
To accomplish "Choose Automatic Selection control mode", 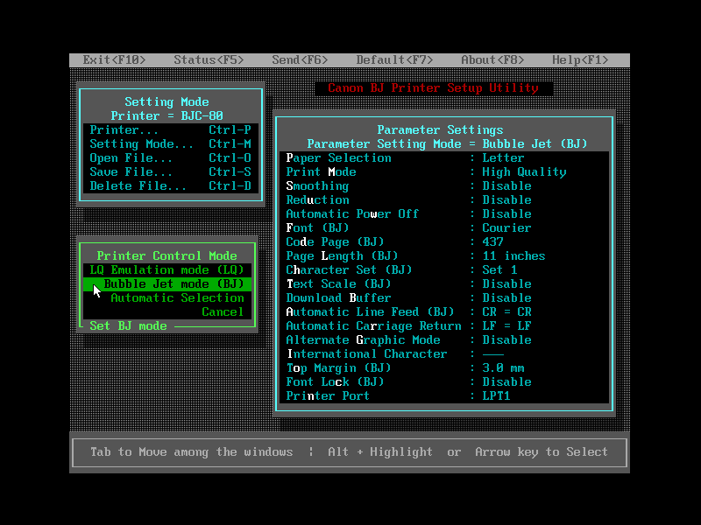I will (x=166, y=297).
